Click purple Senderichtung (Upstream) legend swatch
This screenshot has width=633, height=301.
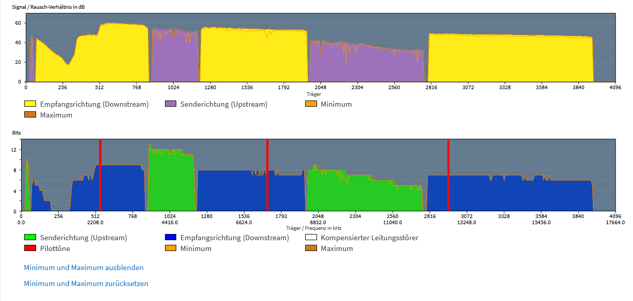171,104
